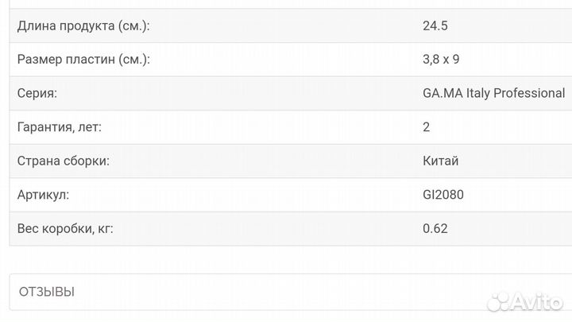The image size is (572, 322).
Task: Click the Avito wordmark text
Action: [539, 303]
